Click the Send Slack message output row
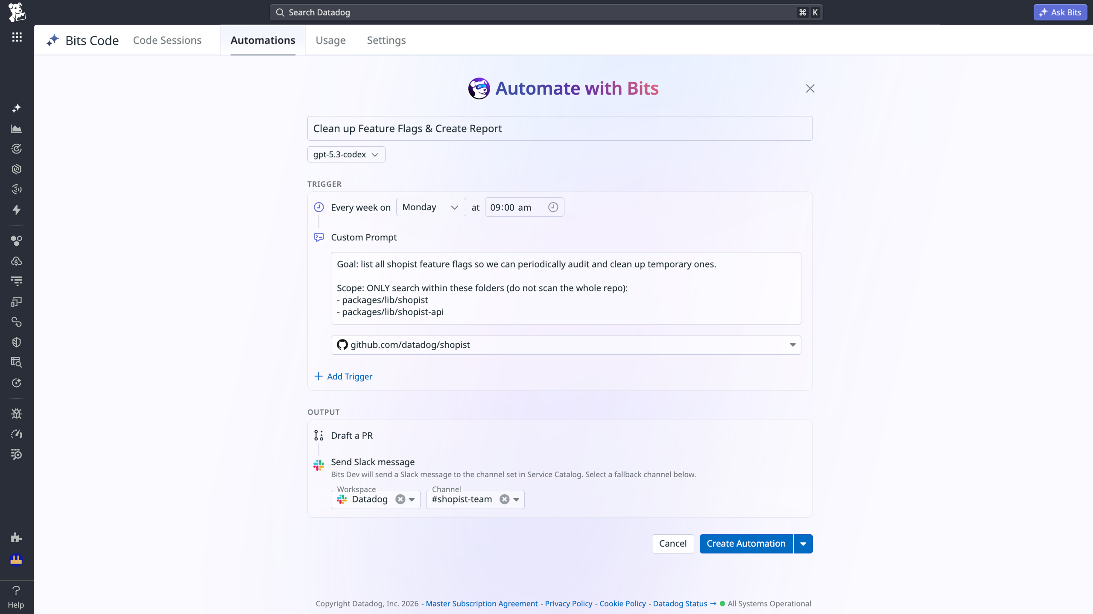Image resolution: width=1093 pixels, height=614 pixels. [373, 462]
